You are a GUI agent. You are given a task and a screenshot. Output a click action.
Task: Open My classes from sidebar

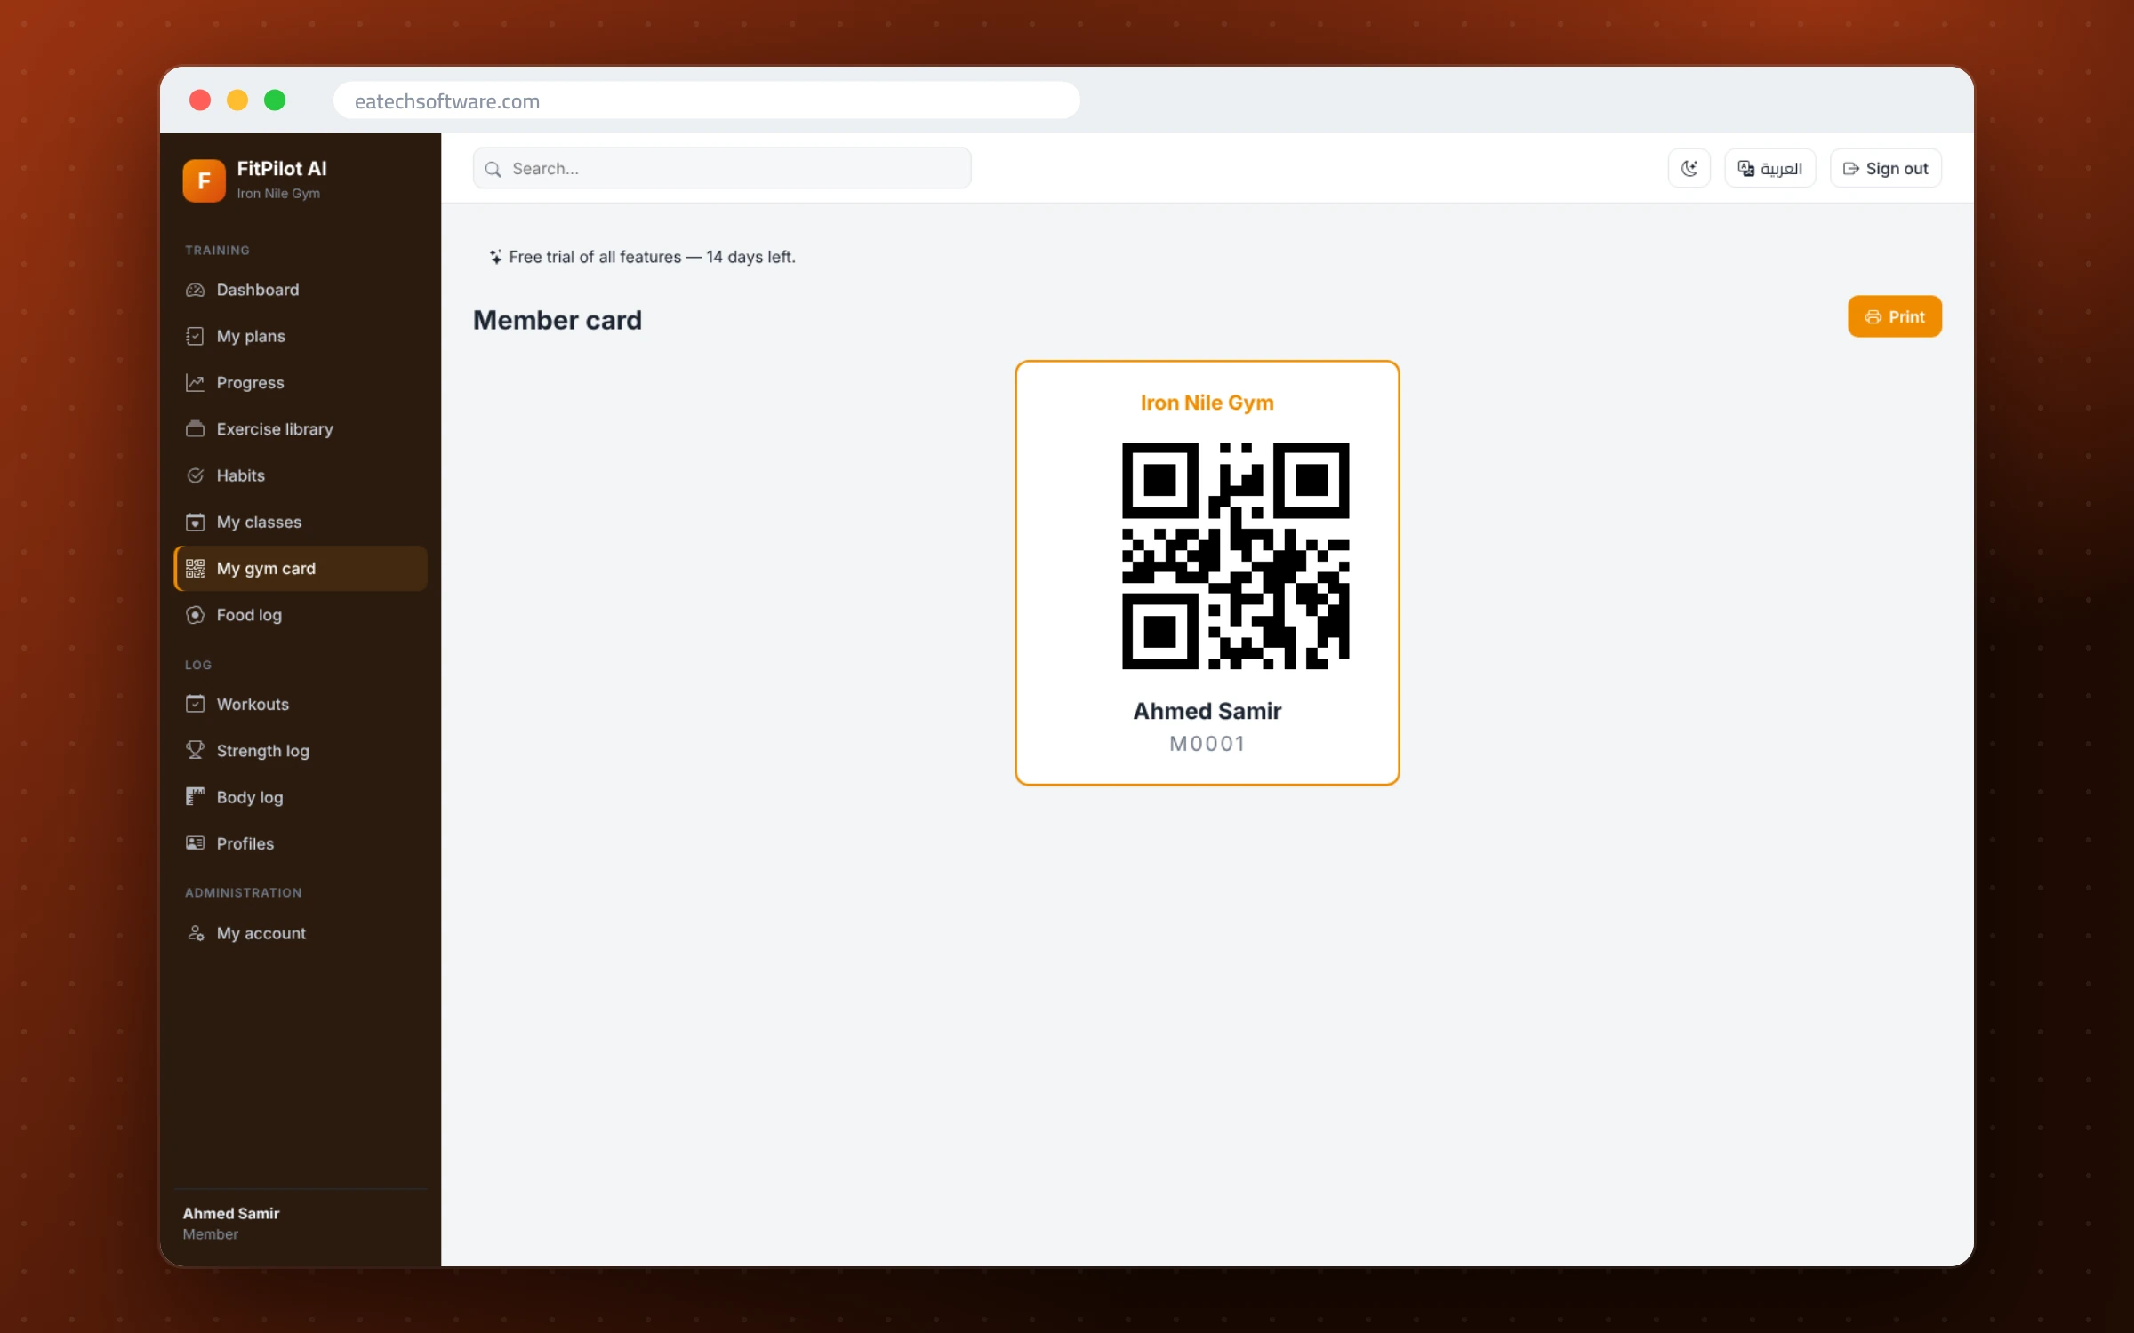[301, 522]
